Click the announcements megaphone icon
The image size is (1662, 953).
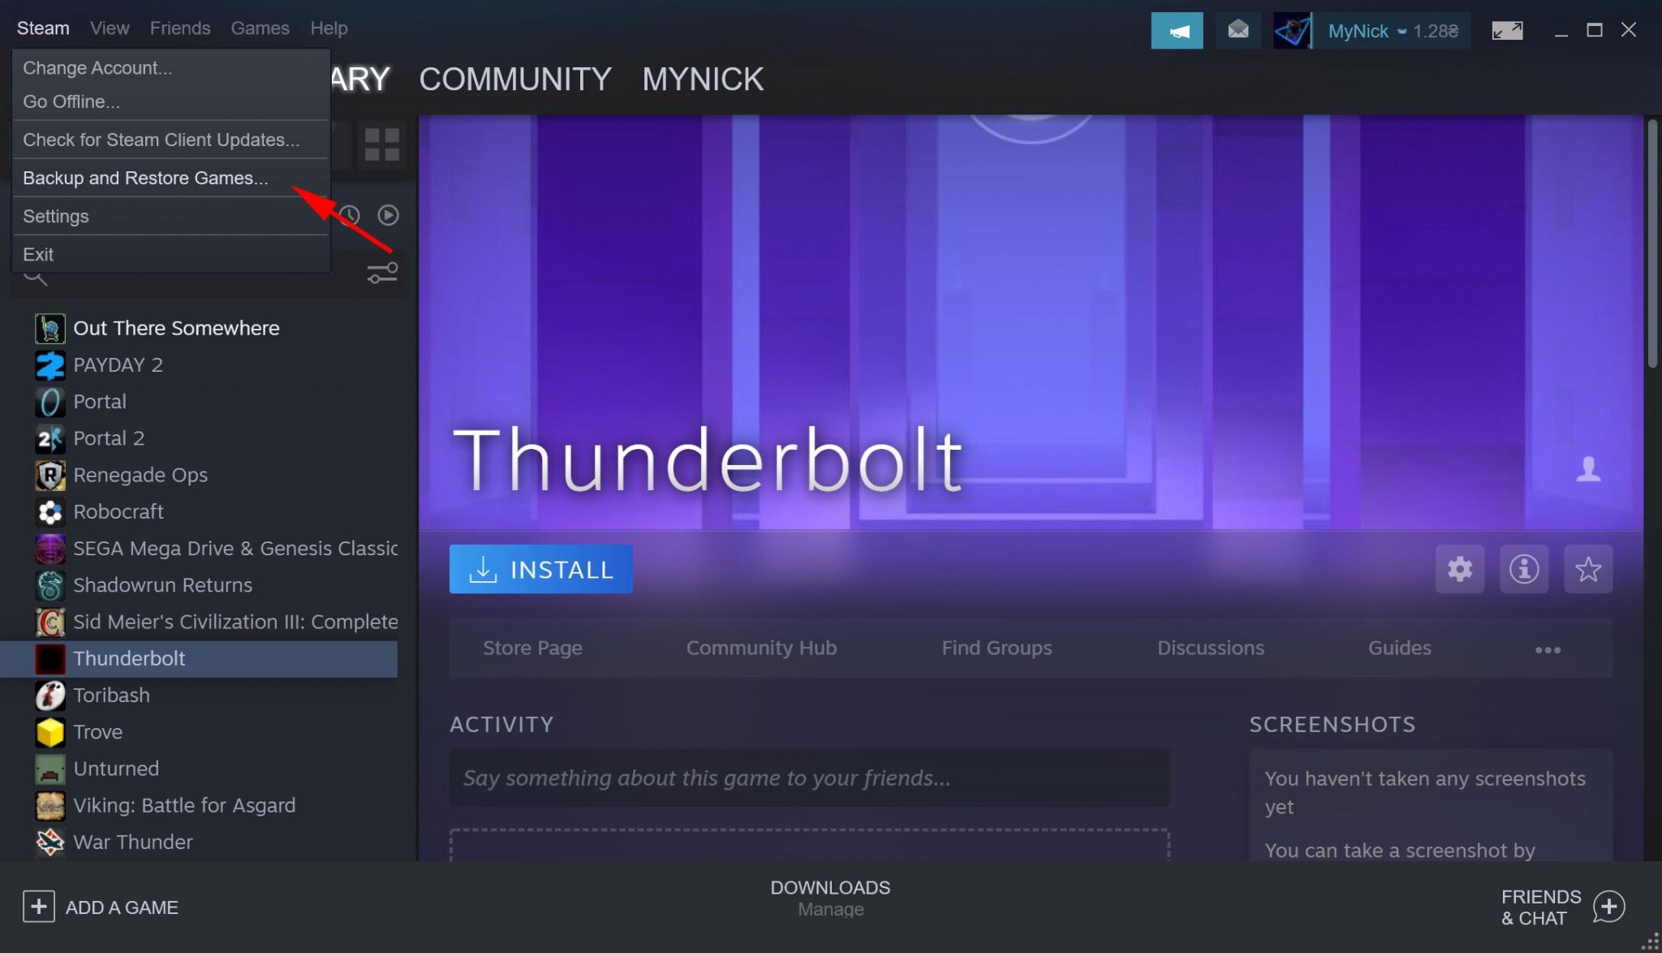coord(1177,30)
